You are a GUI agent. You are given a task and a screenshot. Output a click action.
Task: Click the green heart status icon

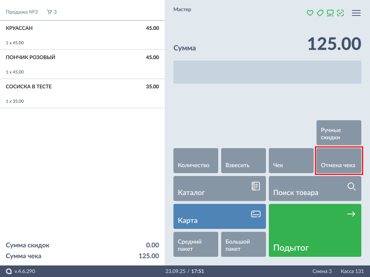pyautogui.click(x=310, y=13)
